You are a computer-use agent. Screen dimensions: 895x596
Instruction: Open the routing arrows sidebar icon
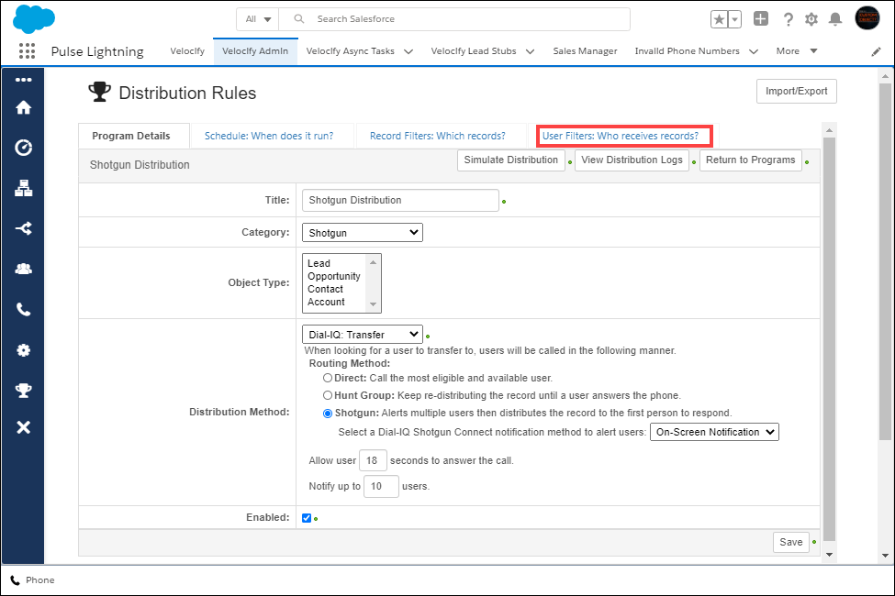click(23, 228)
